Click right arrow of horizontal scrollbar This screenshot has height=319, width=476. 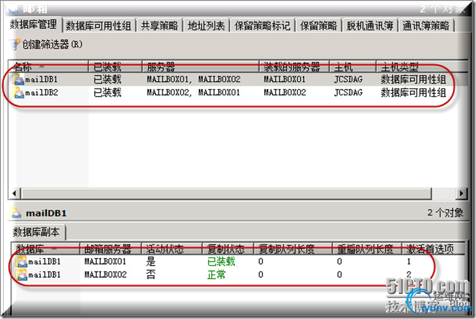click(461, 193)
